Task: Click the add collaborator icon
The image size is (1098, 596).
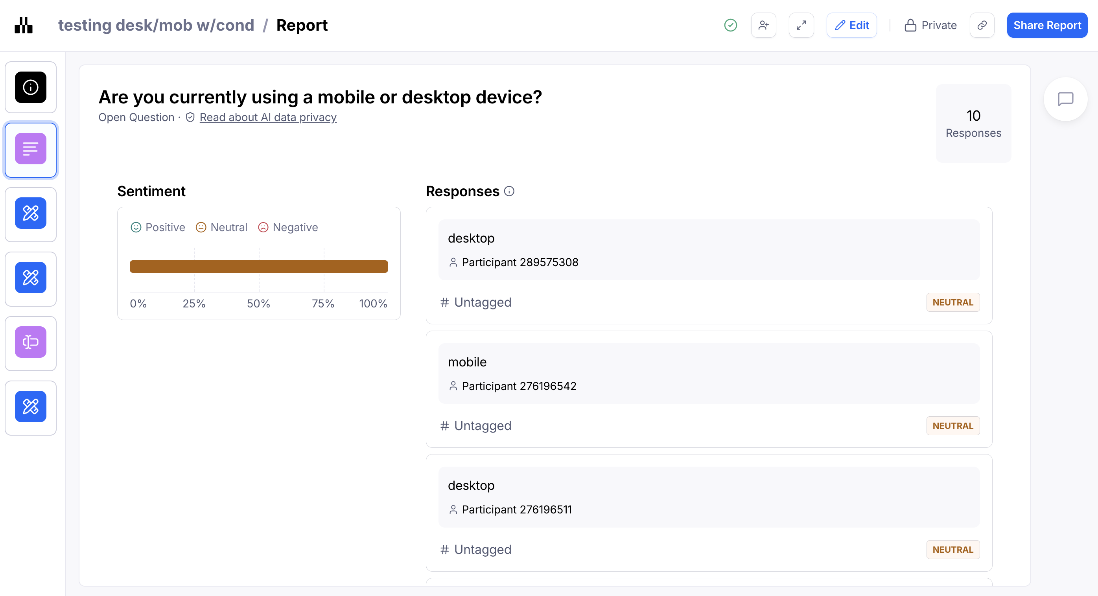Action: coord(763,26)
